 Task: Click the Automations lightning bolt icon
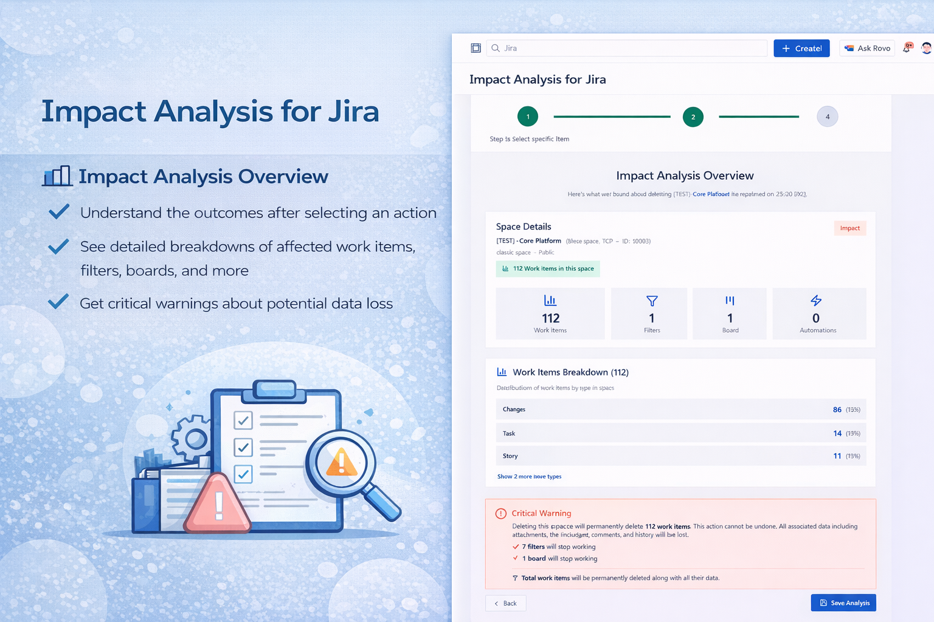coord(815,299)
